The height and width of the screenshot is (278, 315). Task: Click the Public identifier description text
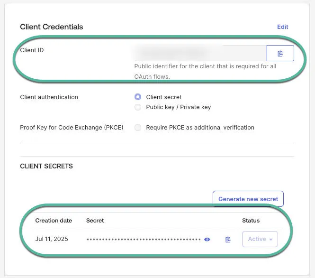pyautogui.click(x=205, y=72)
